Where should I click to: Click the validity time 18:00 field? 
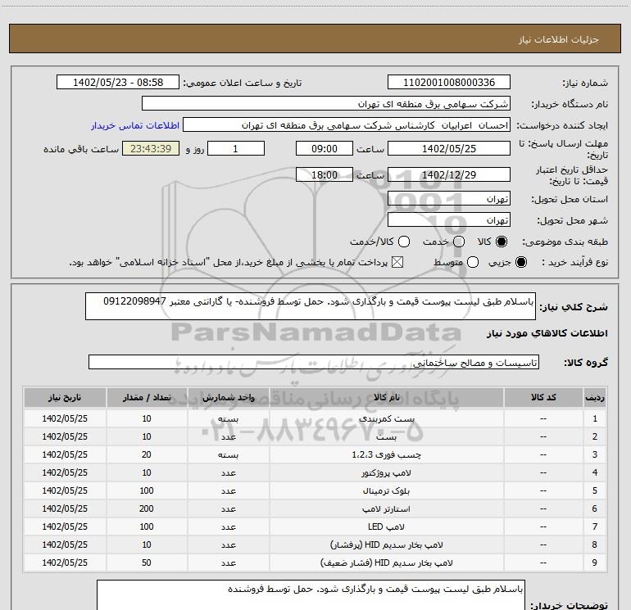pos(325,174)
